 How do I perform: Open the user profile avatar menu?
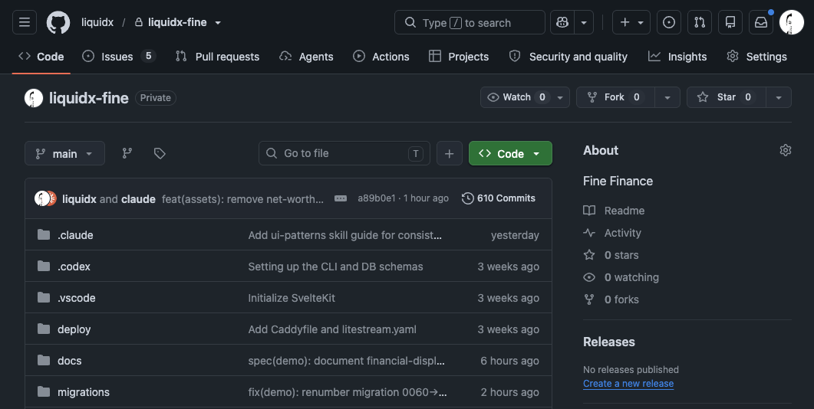(792, 22)
